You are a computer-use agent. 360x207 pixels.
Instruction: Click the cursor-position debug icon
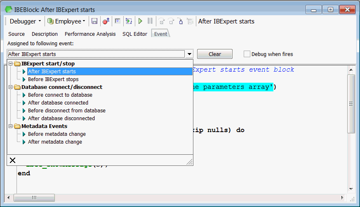[190, 21]
